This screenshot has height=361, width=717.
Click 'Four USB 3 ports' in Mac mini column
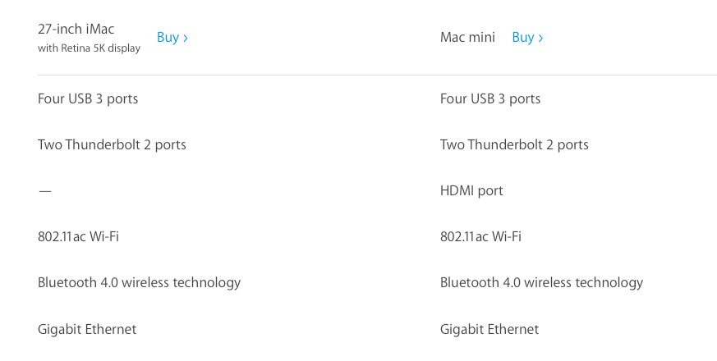[490, 99]
